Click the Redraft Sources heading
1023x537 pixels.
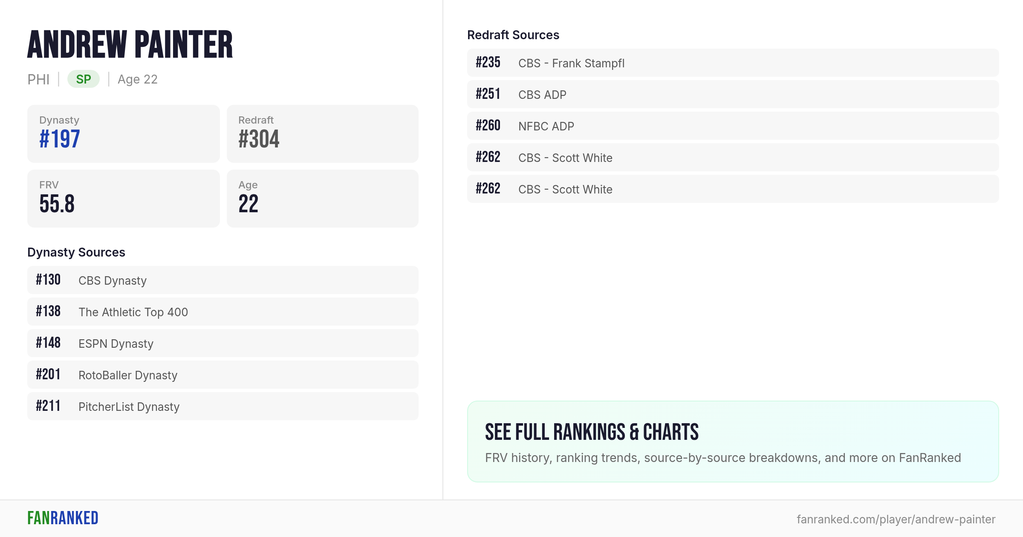click(x=513, y=35)
